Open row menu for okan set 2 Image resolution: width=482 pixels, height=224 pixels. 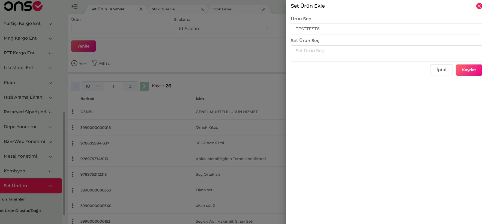(x=73, y=206)
